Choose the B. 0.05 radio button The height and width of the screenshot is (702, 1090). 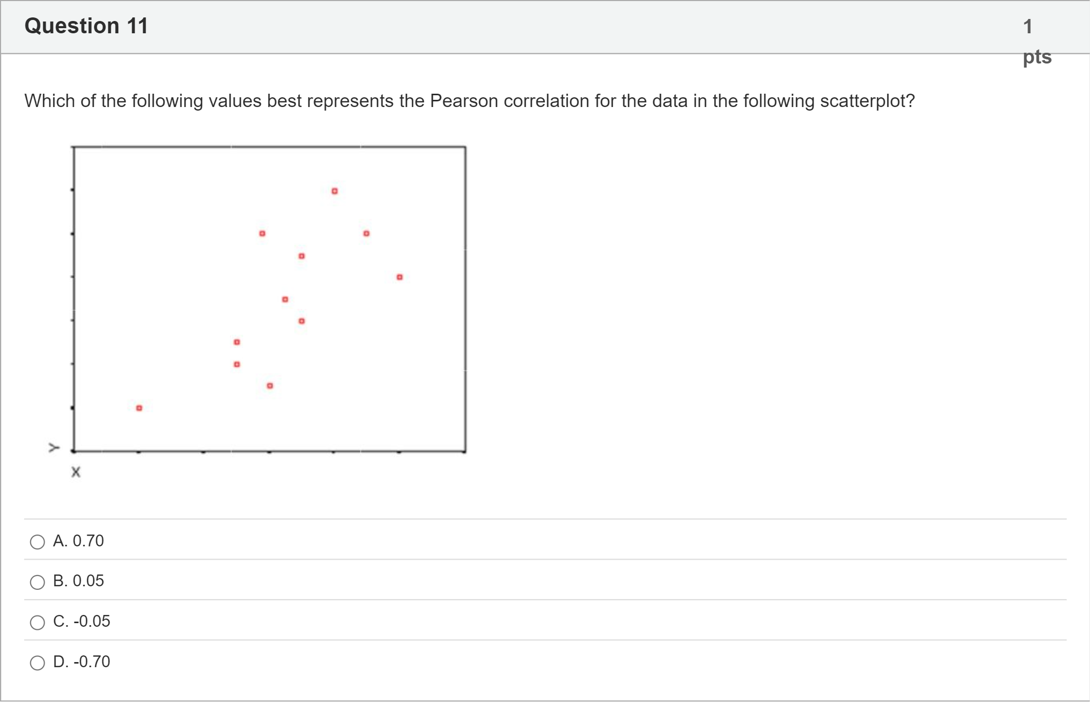(x=37, y=582)
